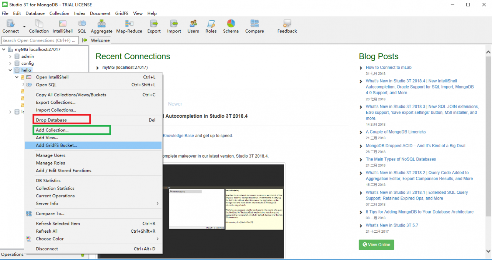Open the Map-Reduce tool
Image resolution: width=492 pixels, height=260 pixels.
tap(129, 26)
